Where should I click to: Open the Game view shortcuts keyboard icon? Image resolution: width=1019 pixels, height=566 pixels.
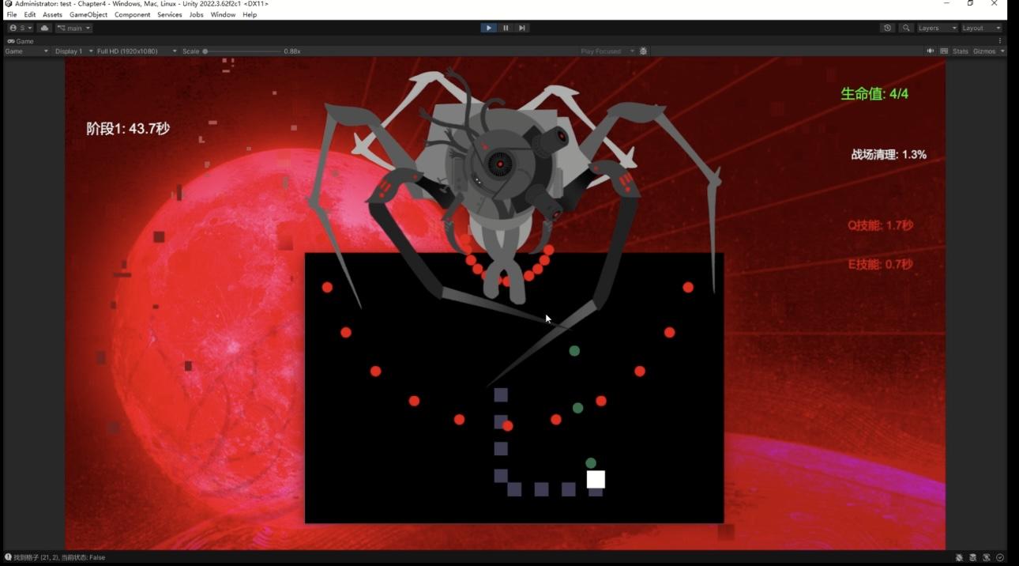(944, 51)
